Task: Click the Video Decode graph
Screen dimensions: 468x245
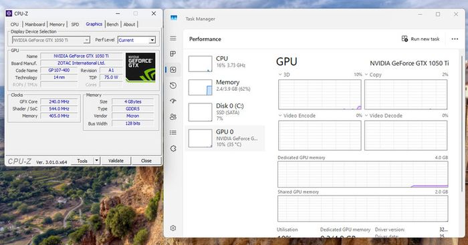Action: (406, 136)
